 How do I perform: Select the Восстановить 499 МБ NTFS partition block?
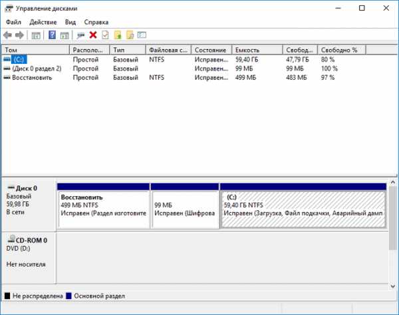(103, 206)
